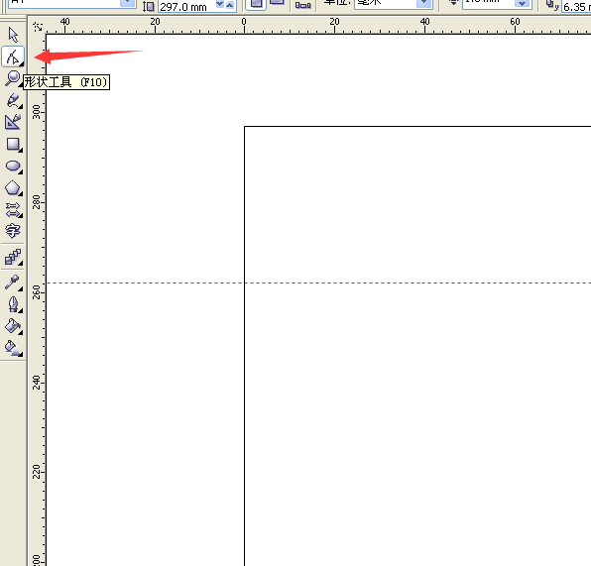Click the duplicate distance field 6.35

click(x=576, y=6)
